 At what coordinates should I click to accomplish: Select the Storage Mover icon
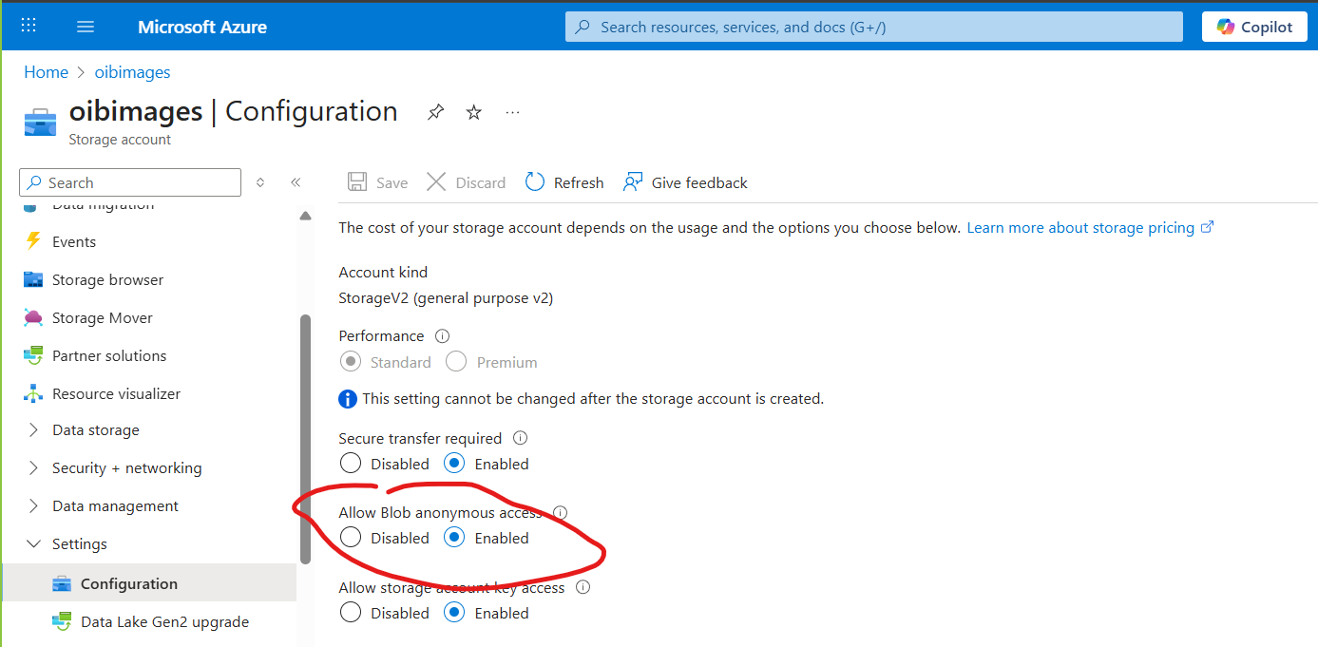pos(34,317)
